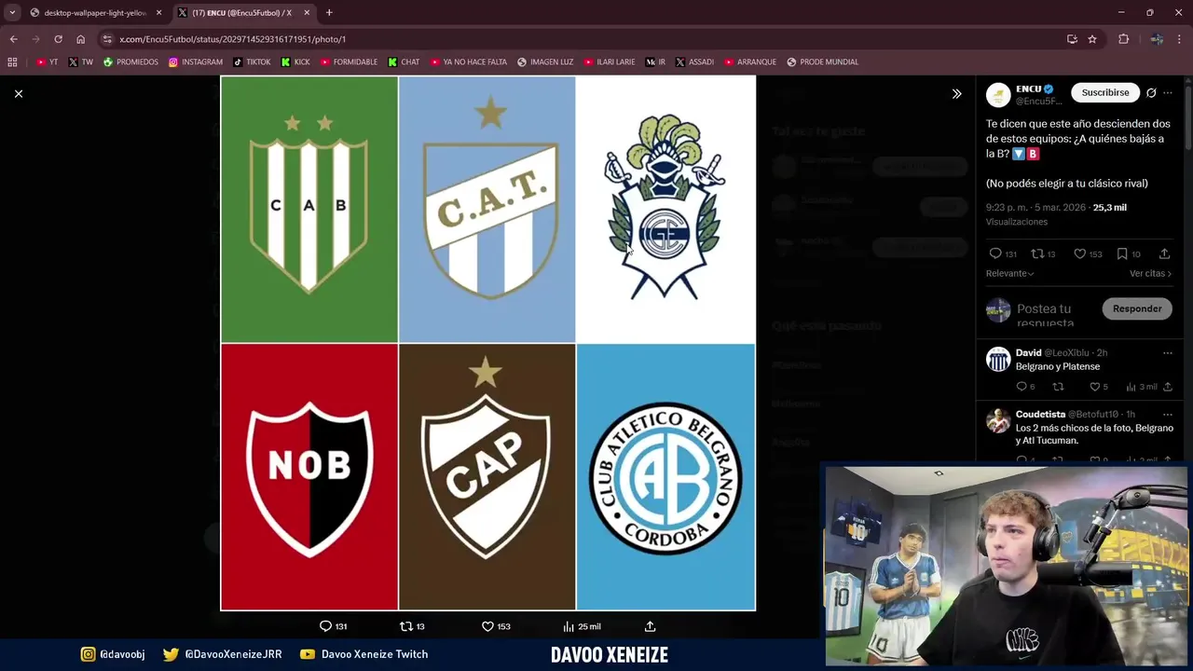Repost David's reply
Screen dimensions: 1193x671
(x=1058, y=387)
